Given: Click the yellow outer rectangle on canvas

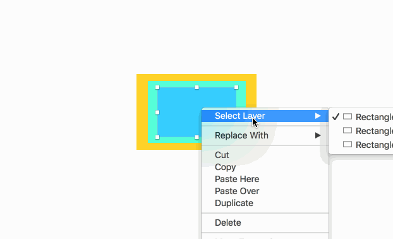Looking at the screenshot, I should [142, 112].
